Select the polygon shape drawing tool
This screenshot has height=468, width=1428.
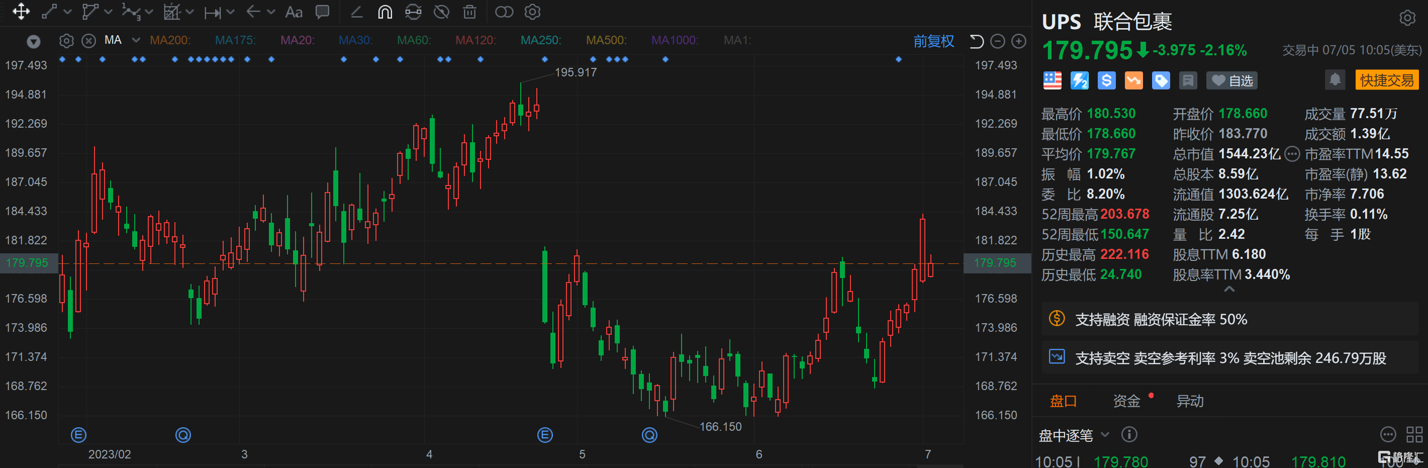point(90,12)
